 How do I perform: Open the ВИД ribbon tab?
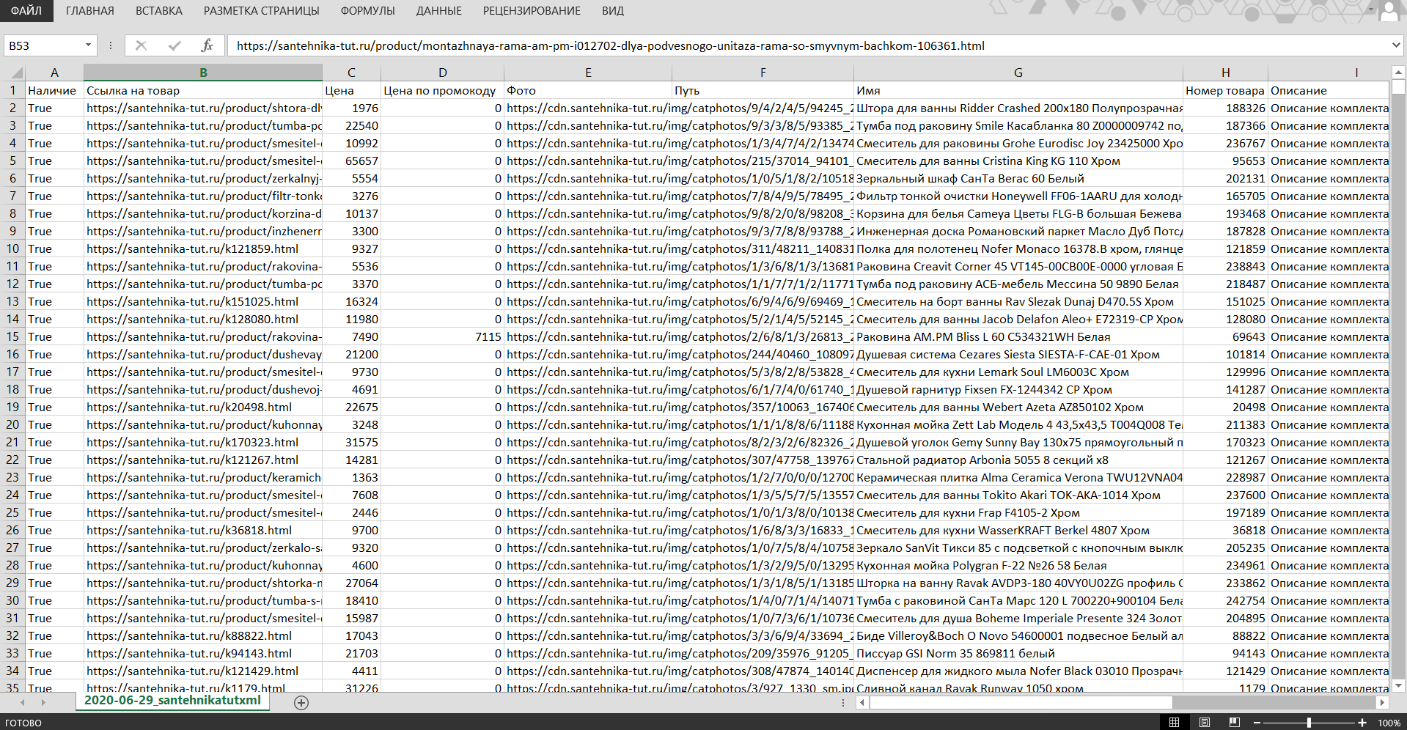coord(612,11)
